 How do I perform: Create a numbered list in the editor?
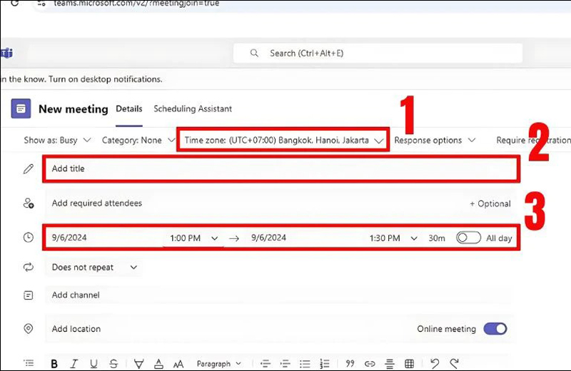pos(325,364)
